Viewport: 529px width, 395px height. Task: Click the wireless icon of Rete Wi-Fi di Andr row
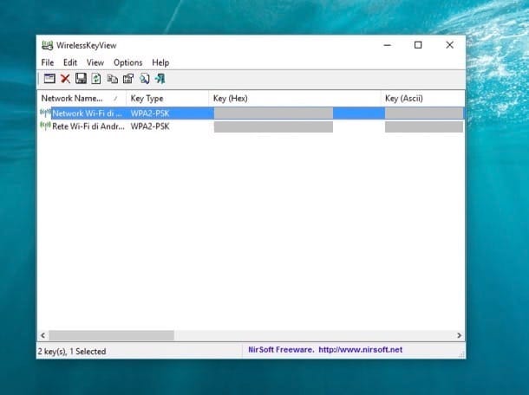pos(45,126)
